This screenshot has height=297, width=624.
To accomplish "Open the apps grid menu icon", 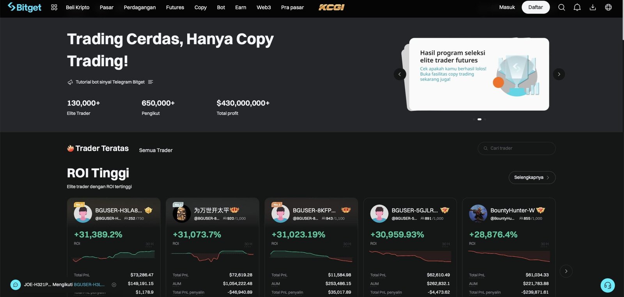I will coord(54,7).
